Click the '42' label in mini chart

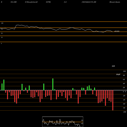[82, 123]
